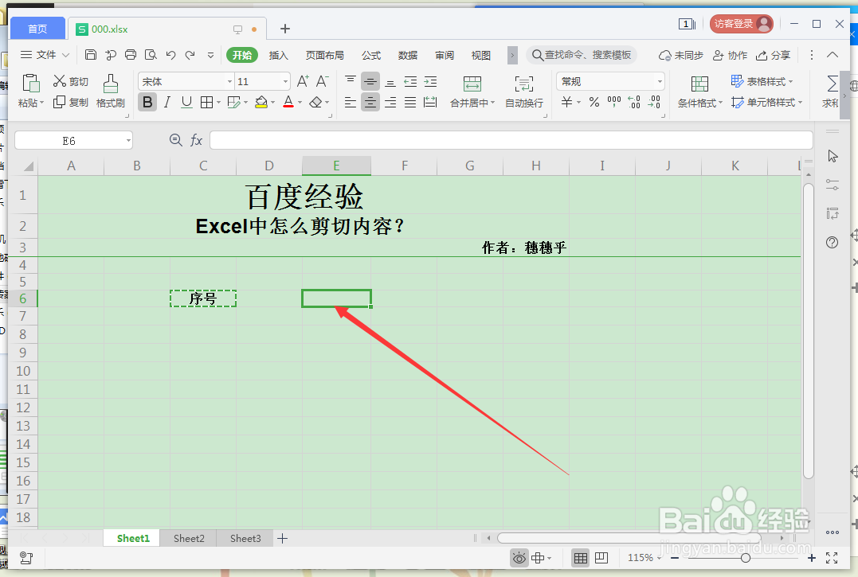Open the 单元格样式 cell style dropdown
Viewport: 858px width, 577px height.
tap(766, 102)
